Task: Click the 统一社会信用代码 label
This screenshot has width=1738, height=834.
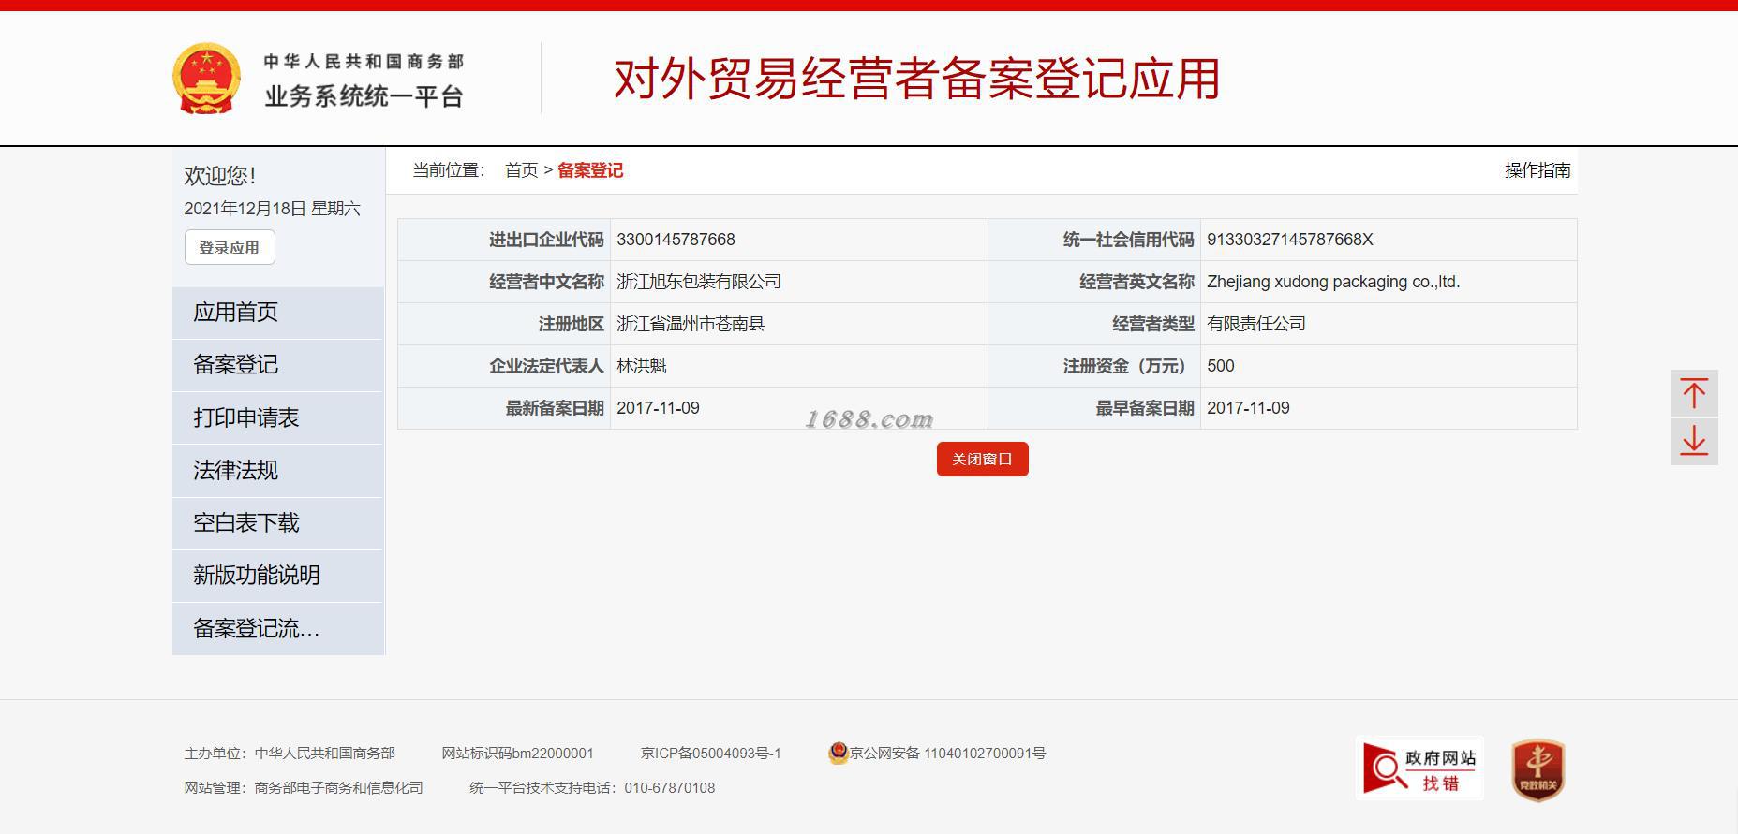Action: (x=1128, y=240)
